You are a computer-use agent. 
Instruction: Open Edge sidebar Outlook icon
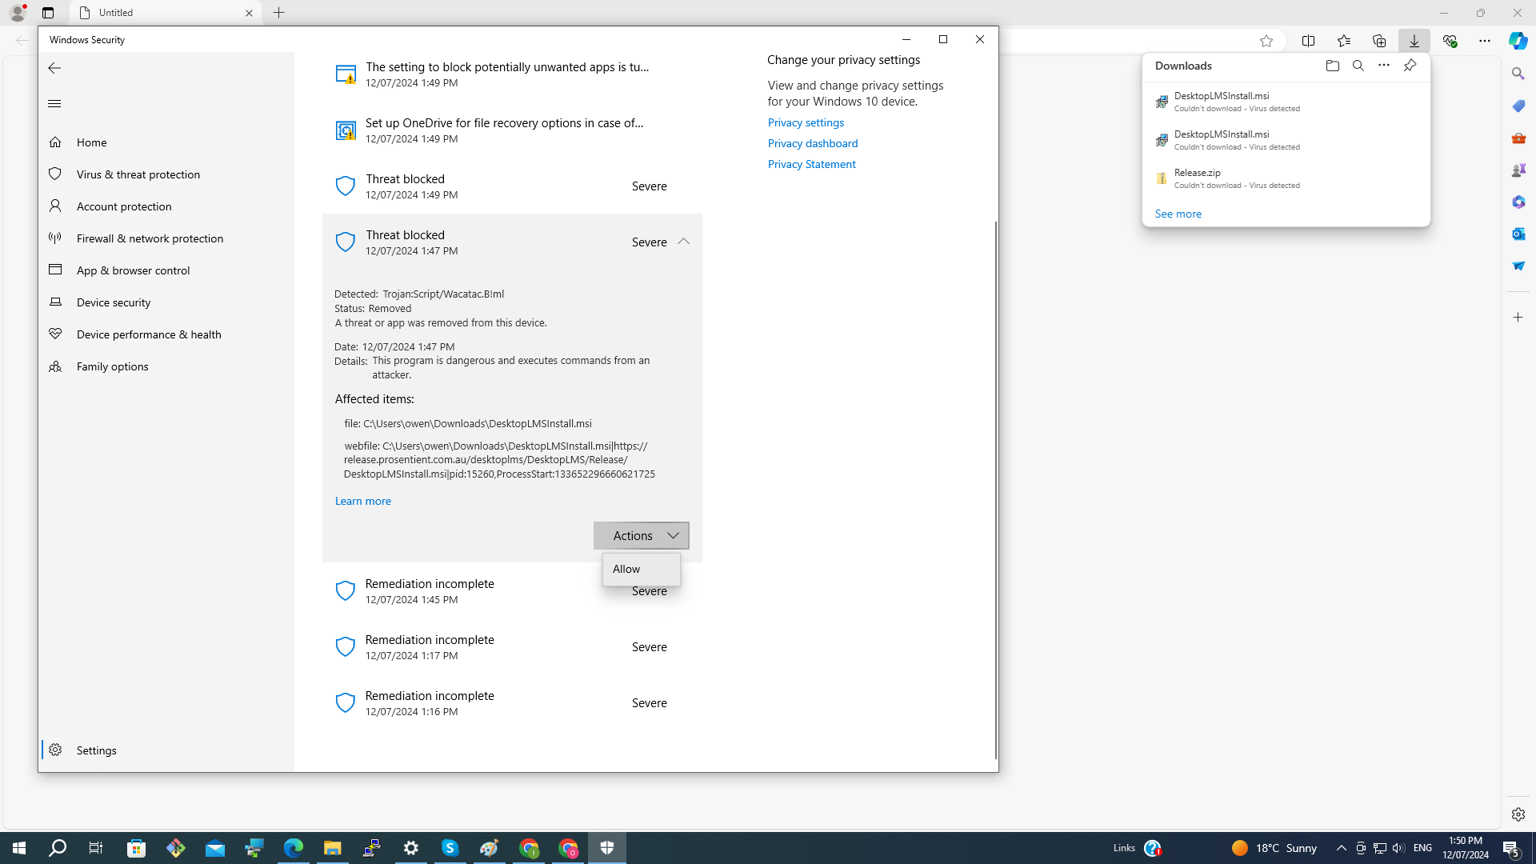click(x=1518, y=234)
